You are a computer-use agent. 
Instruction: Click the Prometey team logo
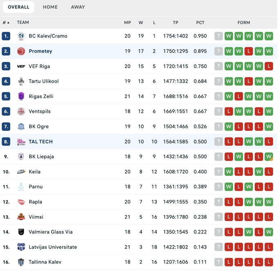coord(21,51)
